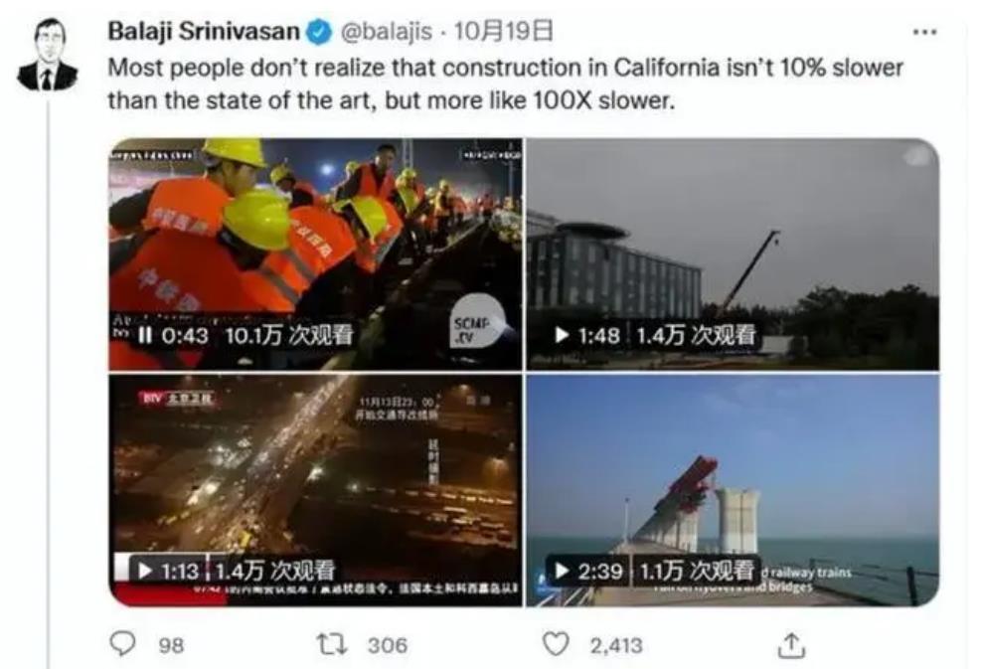
Task: Open the reply comment icon
Action: 122,644
